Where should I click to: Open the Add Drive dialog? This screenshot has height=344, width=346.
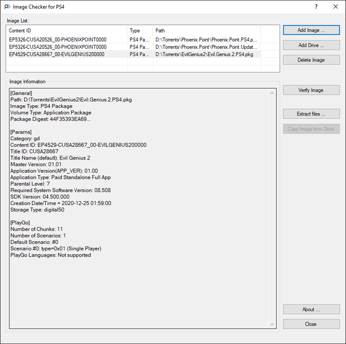[311, 45]
